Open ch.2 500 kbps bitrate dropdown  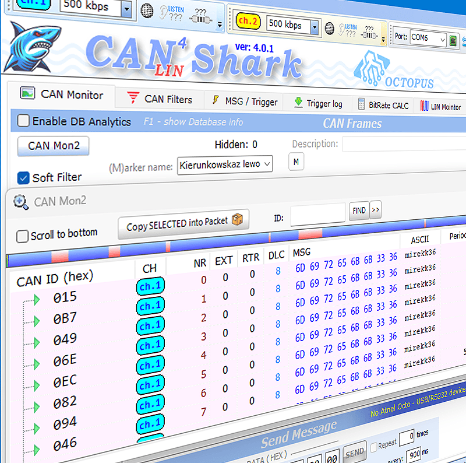[x=315, y=28]
